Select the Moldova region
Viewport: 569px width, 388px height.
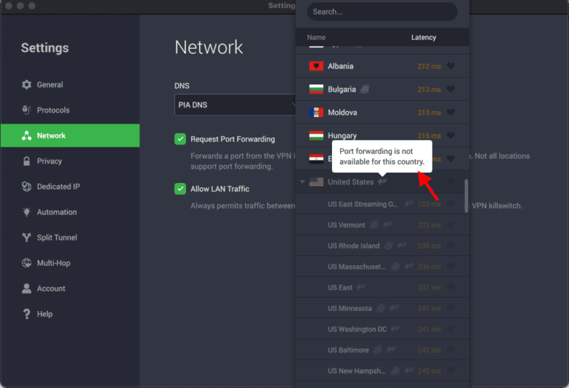[x=382, y=113]
